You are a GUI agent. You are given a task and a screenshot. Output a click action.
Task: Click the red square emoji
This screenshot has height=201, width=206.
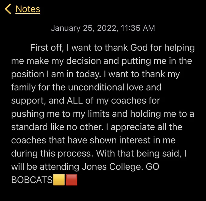tap(71, 180)
